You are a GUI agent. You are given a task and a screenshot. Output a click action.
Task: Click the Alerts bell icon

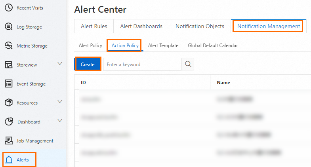9,159
